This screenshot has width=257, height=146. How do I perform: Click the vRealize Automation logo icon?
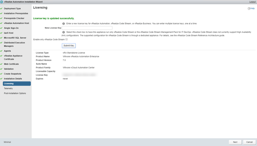(x=2, y=2)
